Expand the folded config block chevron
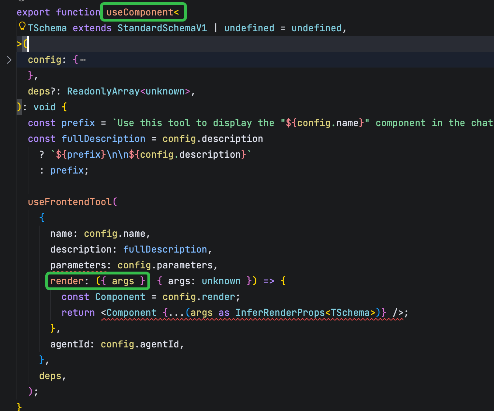This screenshot has width=494, height=411. click(9, 60)
